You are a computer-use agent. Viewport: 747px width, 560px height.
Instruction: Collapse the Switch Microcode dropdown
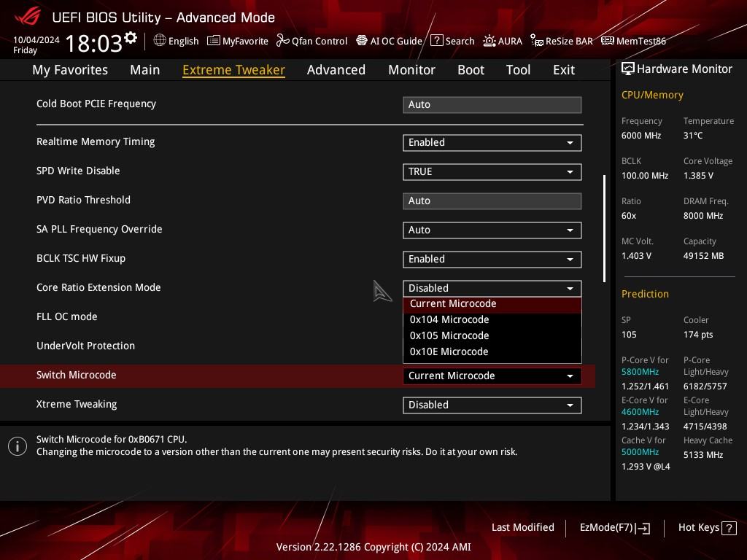click(492, 376)
